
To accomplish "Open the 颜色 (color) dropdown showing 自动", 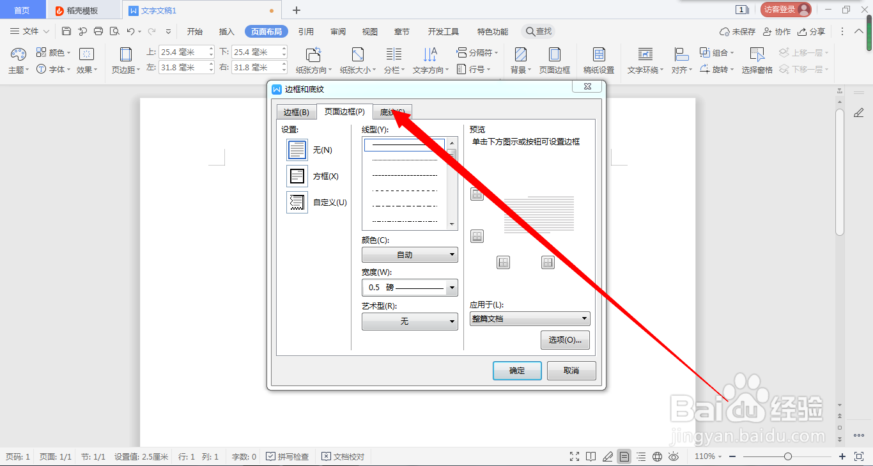I will click(410, 254).
